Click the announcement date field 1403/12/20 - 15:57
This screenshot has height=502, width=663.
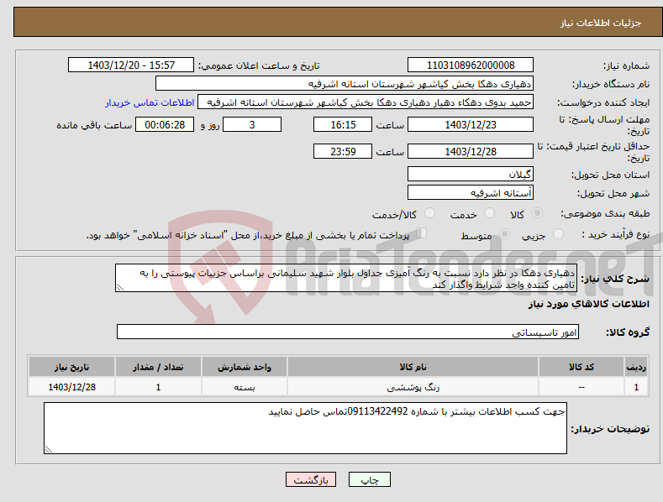131,65
